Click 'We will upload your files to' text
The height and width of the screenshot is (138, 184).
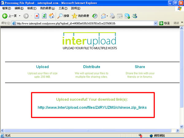click(x=91, y=73)
